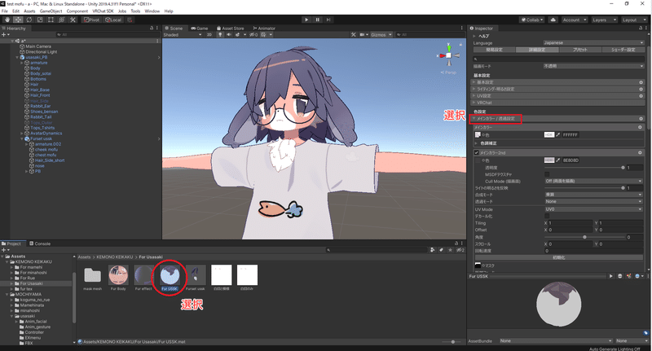Click the 簡易設定 button

click(x=494, y=50)
